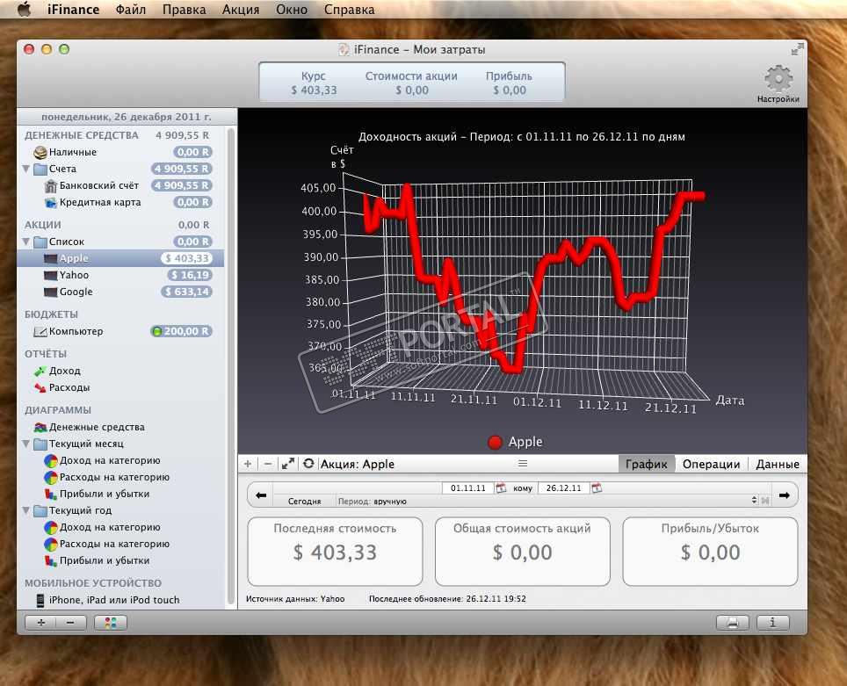Click minus icon in Акция toolbar

[267, 464]
